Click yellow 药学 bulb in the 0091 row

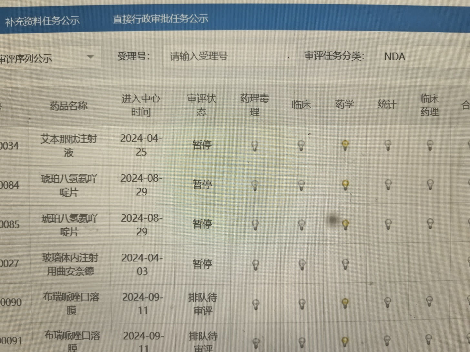345,342
